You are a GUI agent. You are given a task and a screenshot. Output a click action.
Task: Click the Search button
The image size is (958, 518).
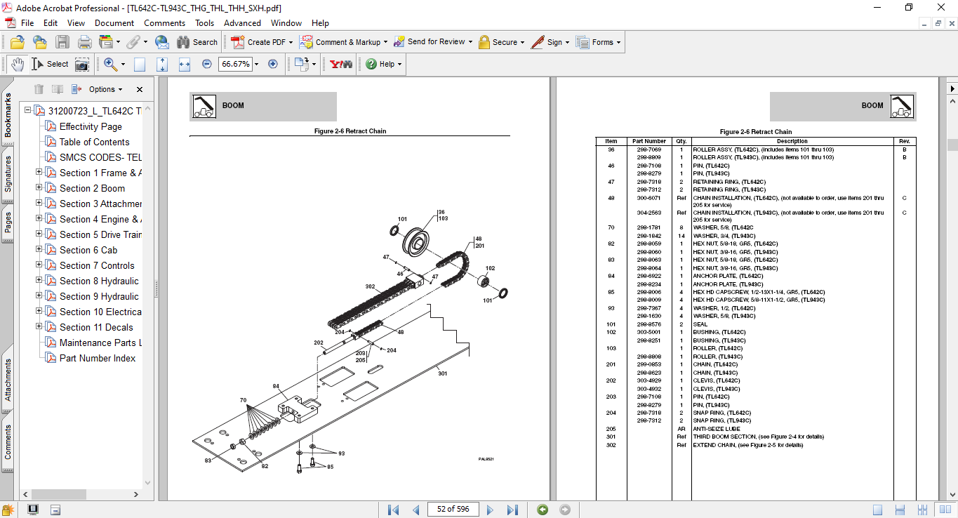[197, 42]
